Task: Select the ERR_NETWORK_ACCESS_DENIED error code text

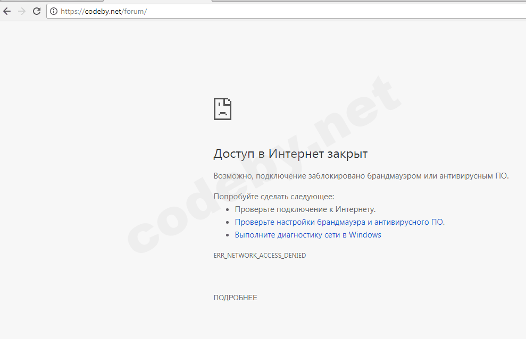Action: (x=260, y=255)
